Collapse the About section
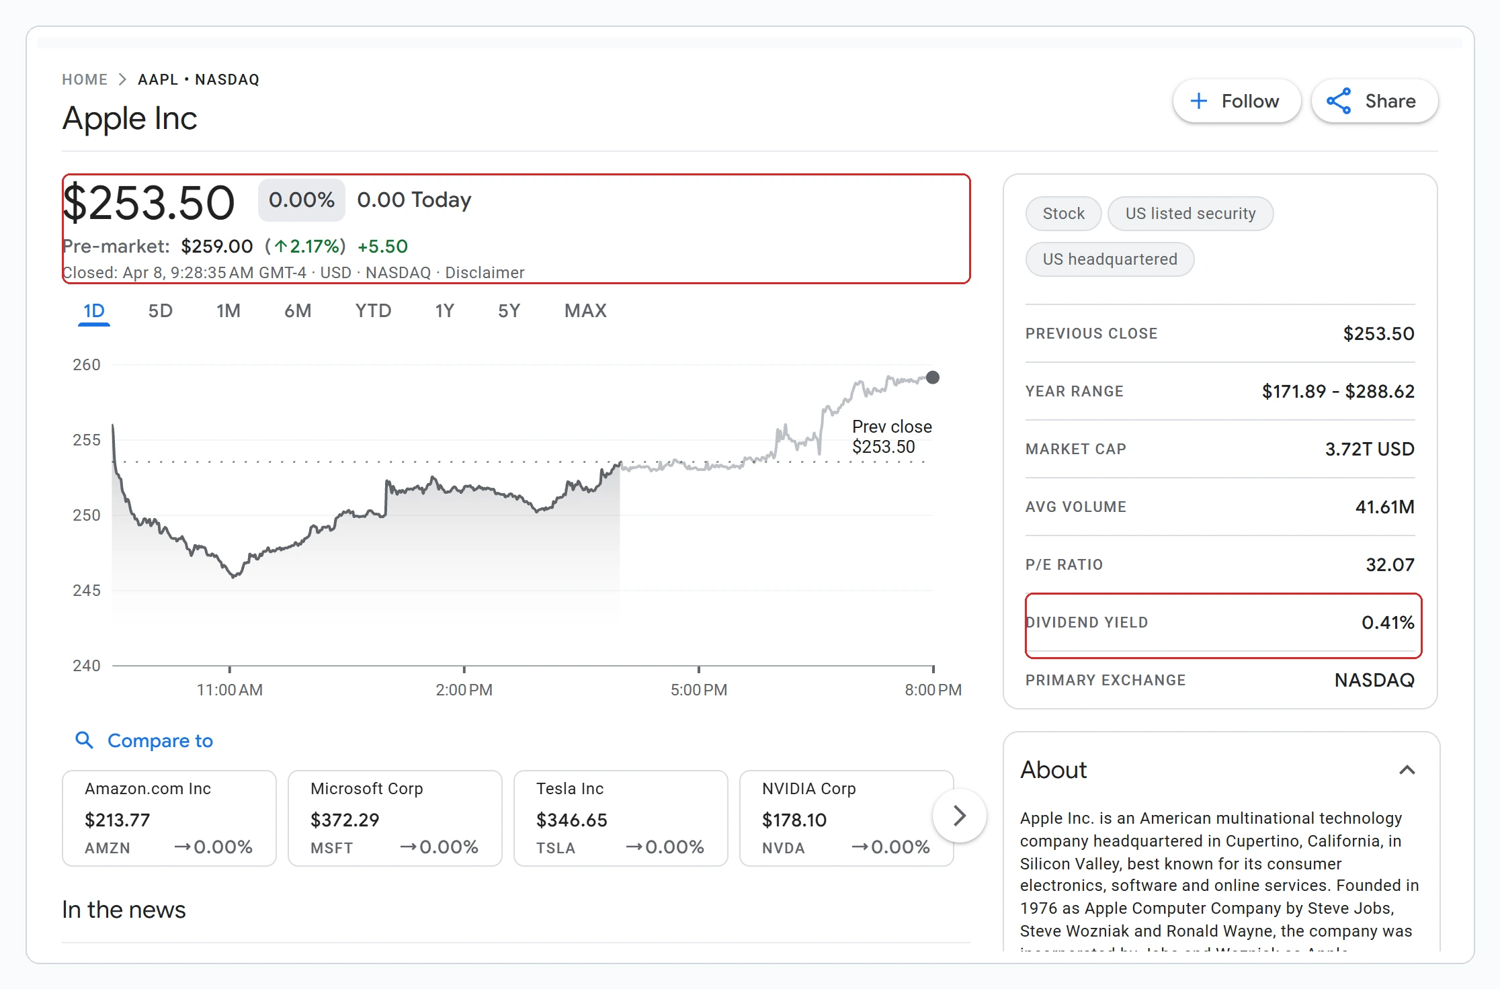 1408,770
